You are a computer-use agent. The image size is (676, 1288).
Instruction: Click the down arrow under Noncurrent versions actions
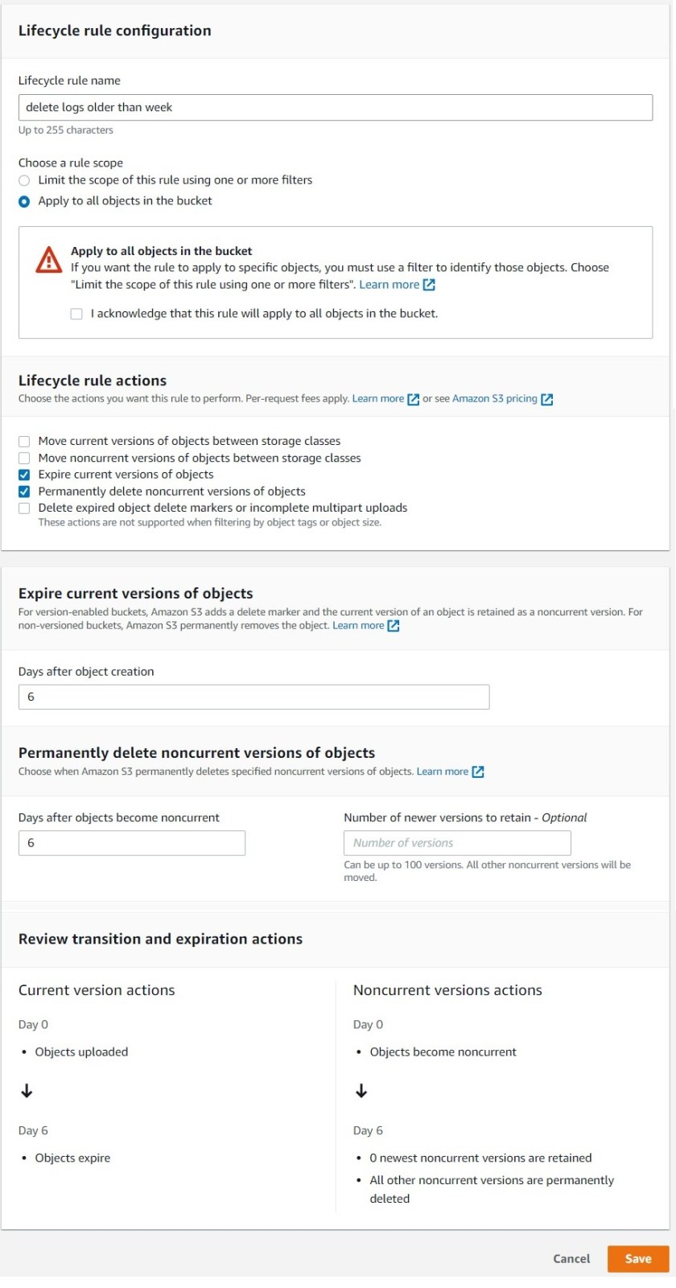click(x=361, y=1091)
